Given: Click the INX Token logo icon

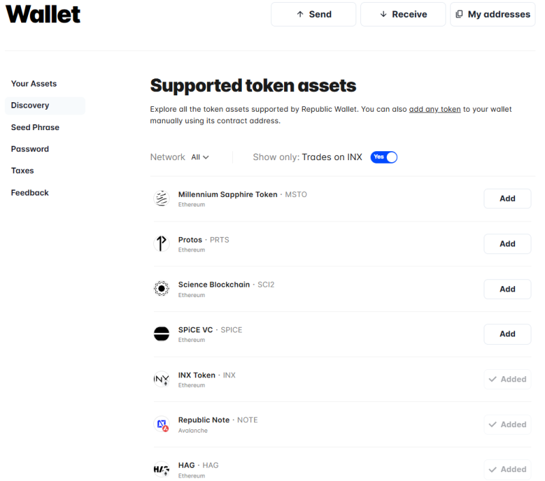Looking at the screenshot, I should coord(161,379).
